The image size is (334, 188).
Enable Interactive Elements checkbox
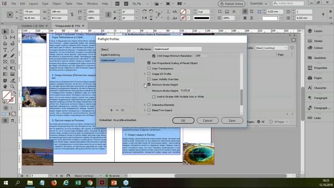click(149, 104)
